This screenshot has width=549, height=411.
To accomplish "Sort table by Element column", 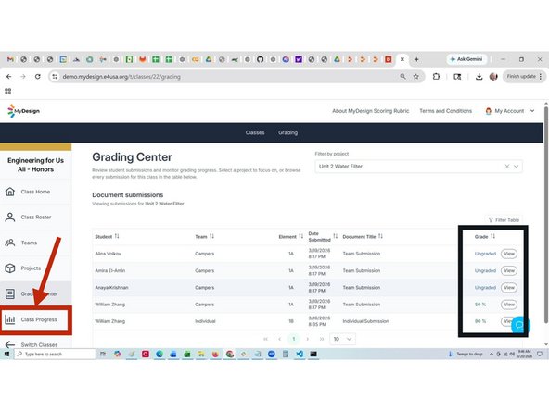I will 300,236.
